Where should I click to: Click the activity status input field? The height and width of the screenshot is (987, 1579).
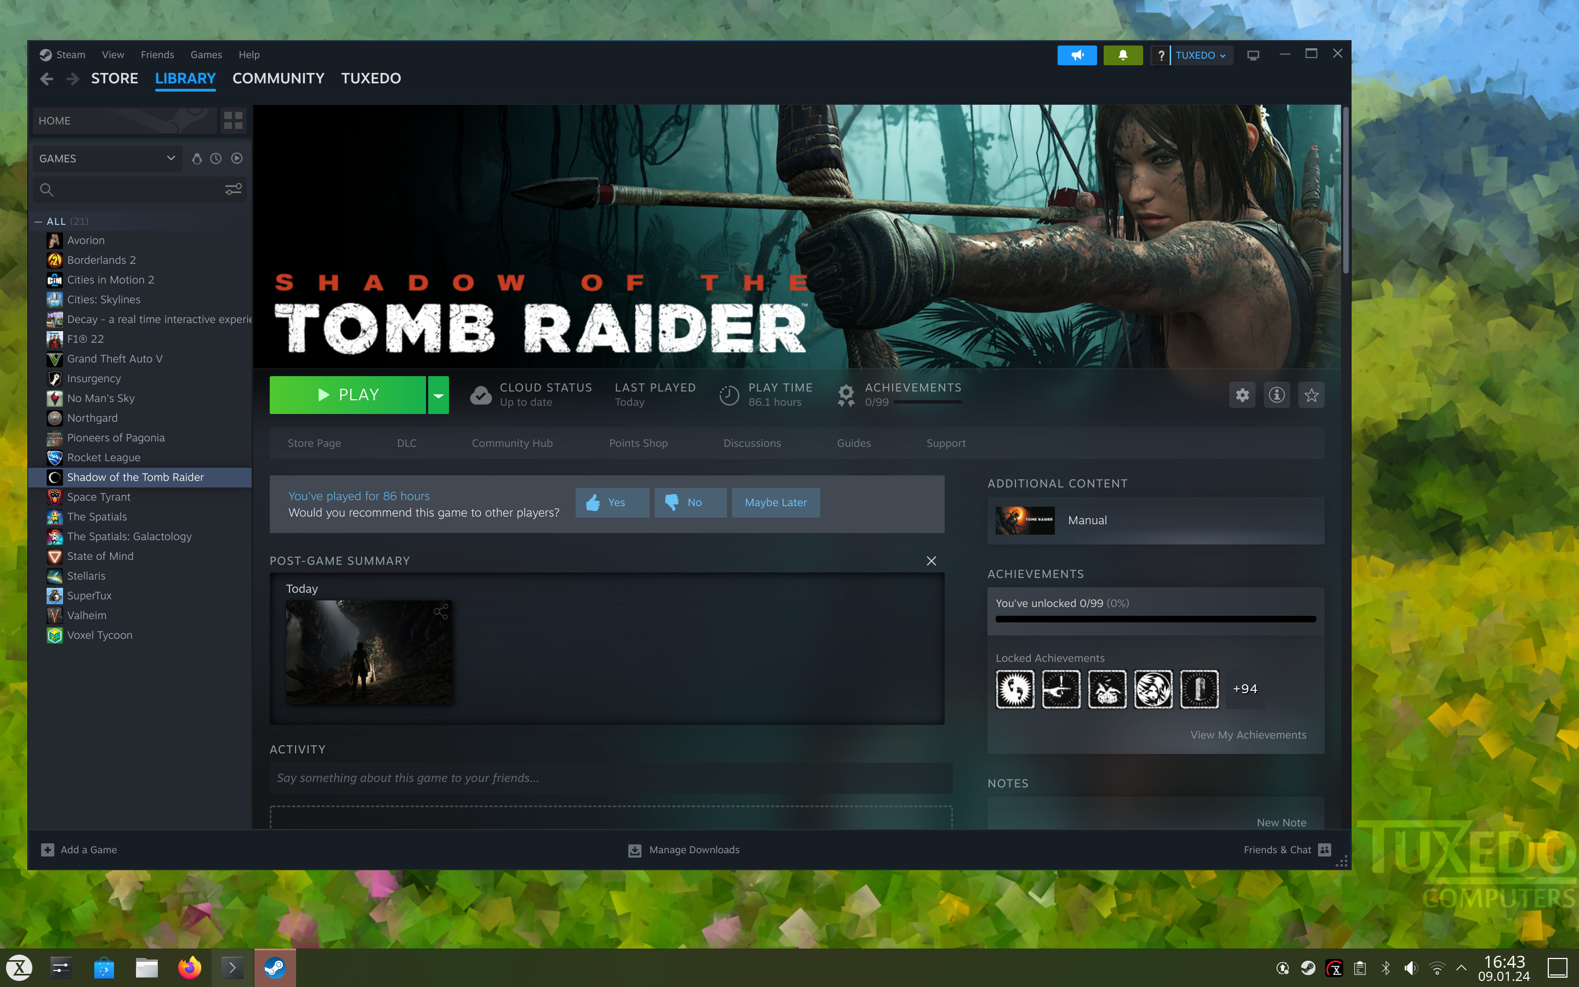611,778
